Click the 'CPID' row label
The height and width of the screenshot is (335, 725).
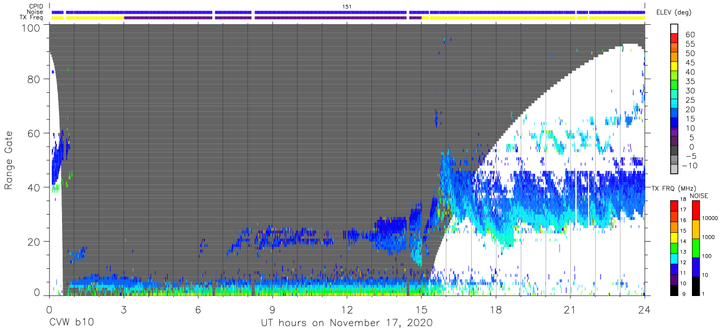(36, 6)
